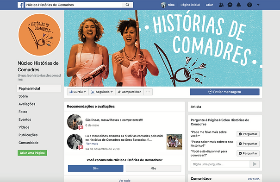The height and width of the screenshot is (182, 280).
Task: Open Avaliações in the sidebar
Action: (27, 104)
